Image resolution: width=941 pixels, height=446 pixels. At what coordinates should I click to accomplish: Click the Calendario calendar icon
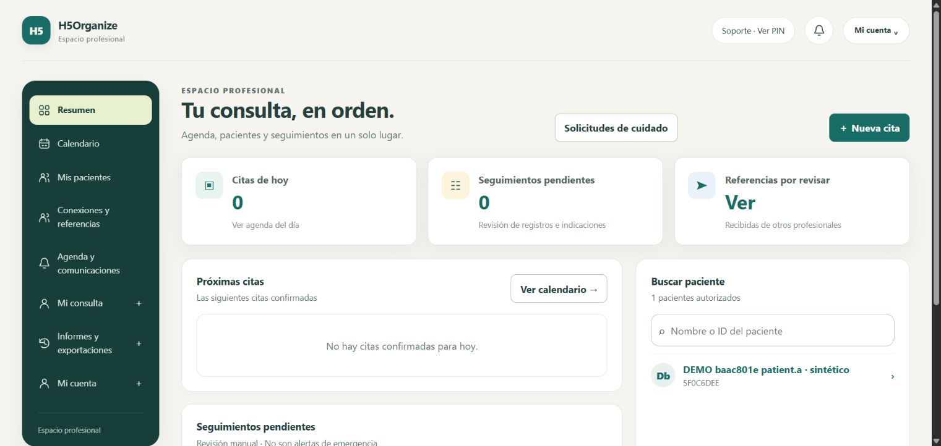coord(44,144)
